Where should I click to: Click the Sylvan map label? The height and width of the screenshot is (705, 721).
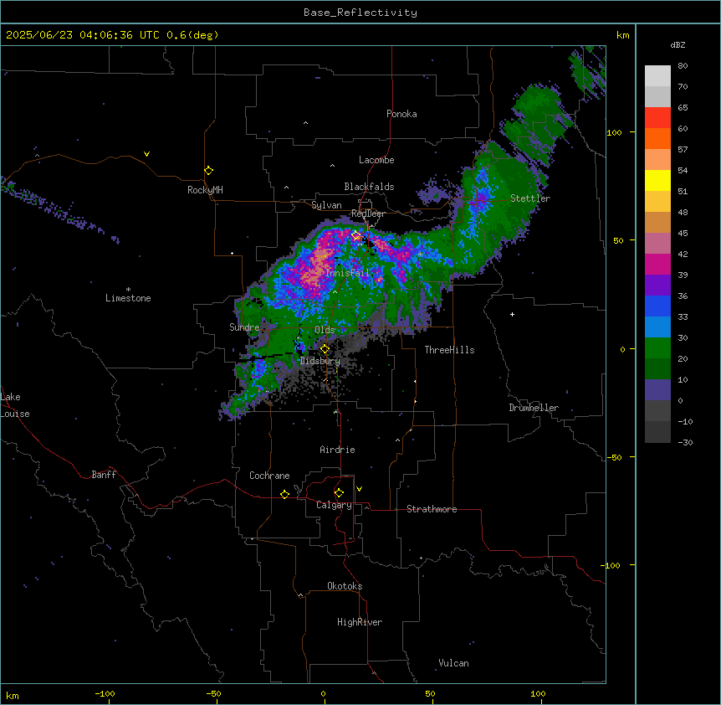[326, 205]
